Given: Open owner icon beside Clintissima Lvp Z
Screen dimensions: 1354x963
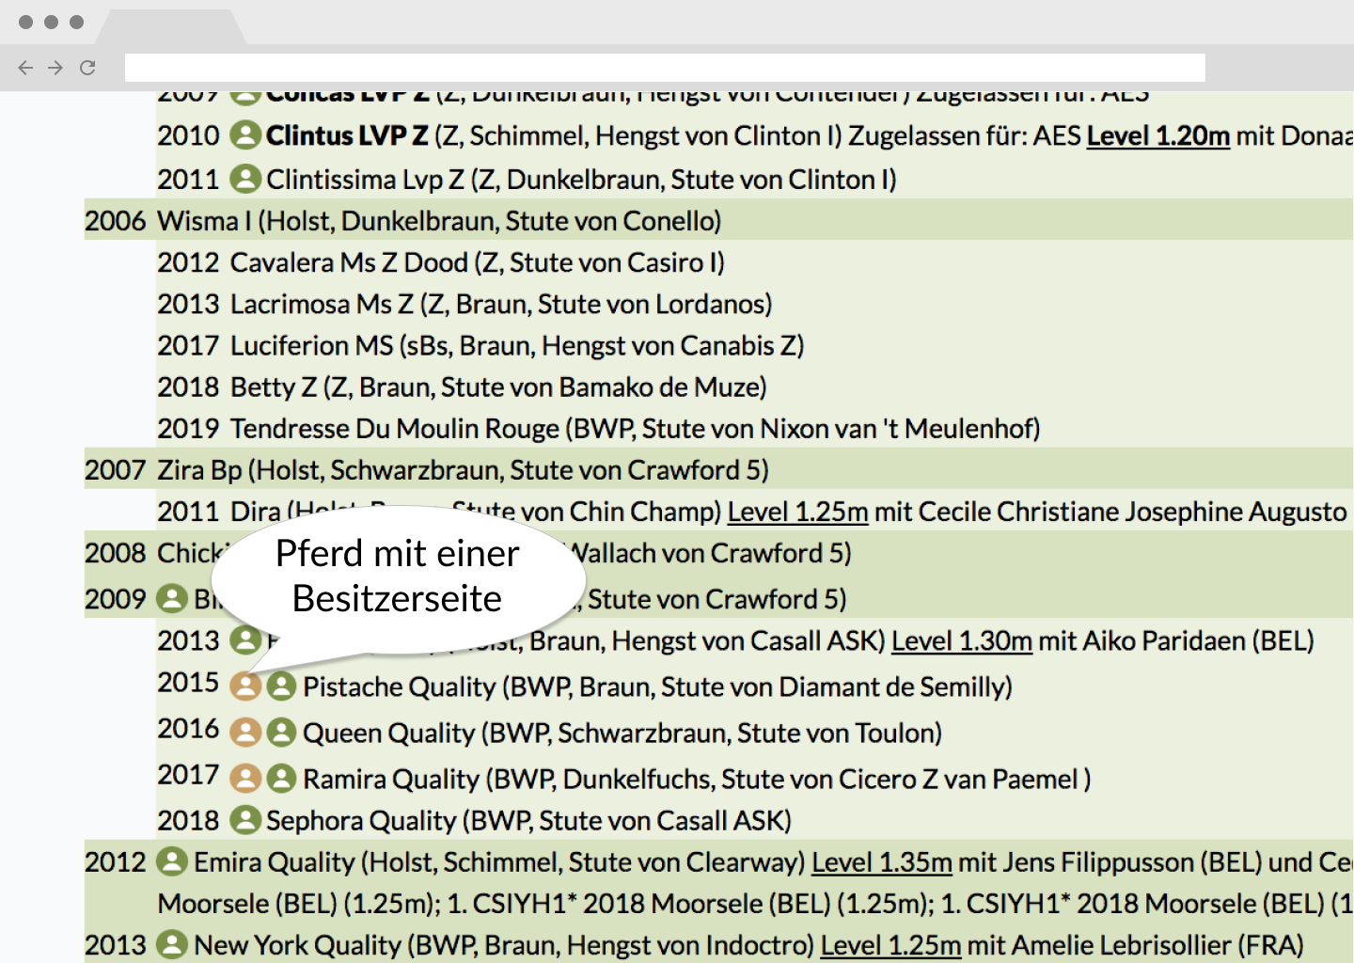Looking at the screenshot, I should pyautogui.click(x=245, y=179).
